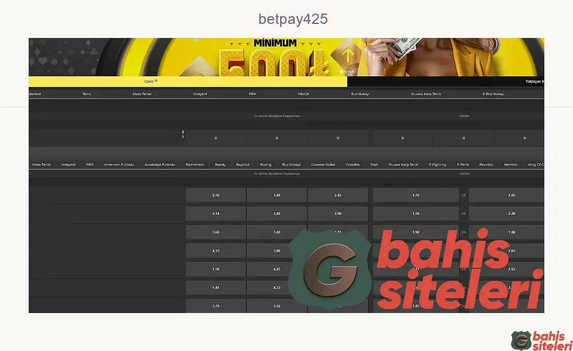This screenshot has width=573, height=351.
Task: Click the Bahis Siteleri shield logo in bottom-right corner
Action: point(521,340)
